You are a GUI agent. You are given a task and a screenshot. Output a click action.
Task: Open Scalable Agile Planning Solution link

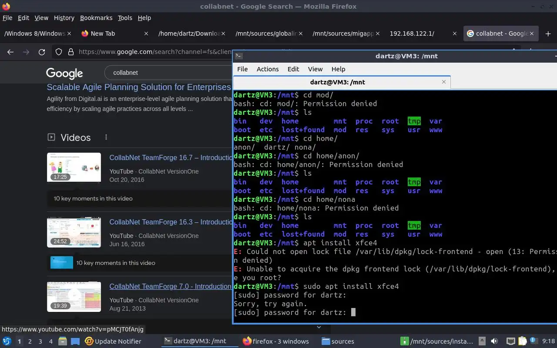coord(139,87)
